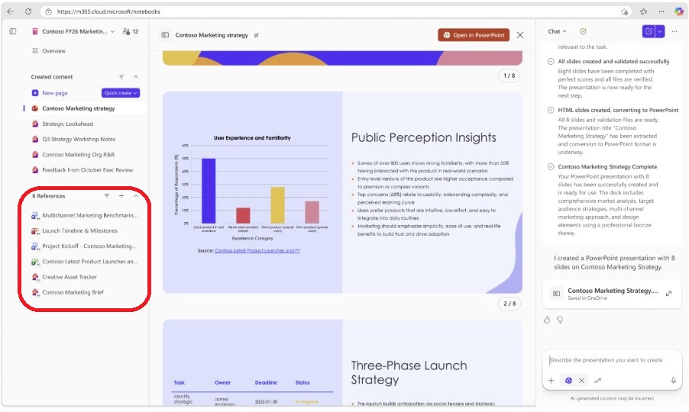Click All slides created and validated step
Screen dimensions: 689x412
tap(614, 62)
